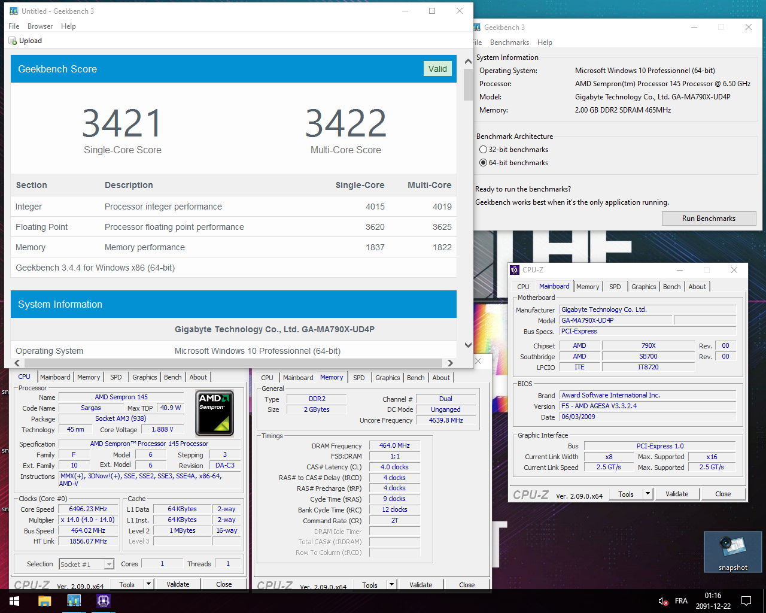
Task: Click the Core Speed value 6496.23 MHz
Action: [x=87, y=509]
